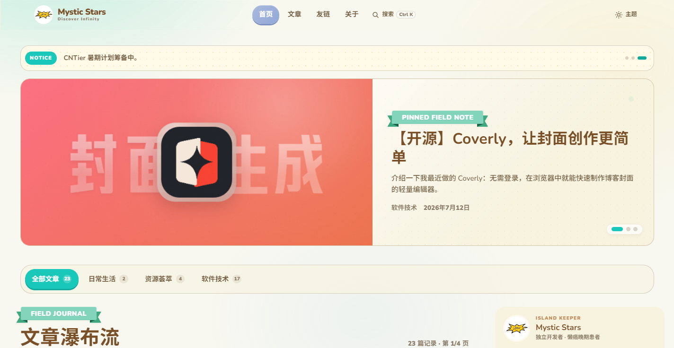Toggle the 主题 theme switch

click(x=626, y=15)
